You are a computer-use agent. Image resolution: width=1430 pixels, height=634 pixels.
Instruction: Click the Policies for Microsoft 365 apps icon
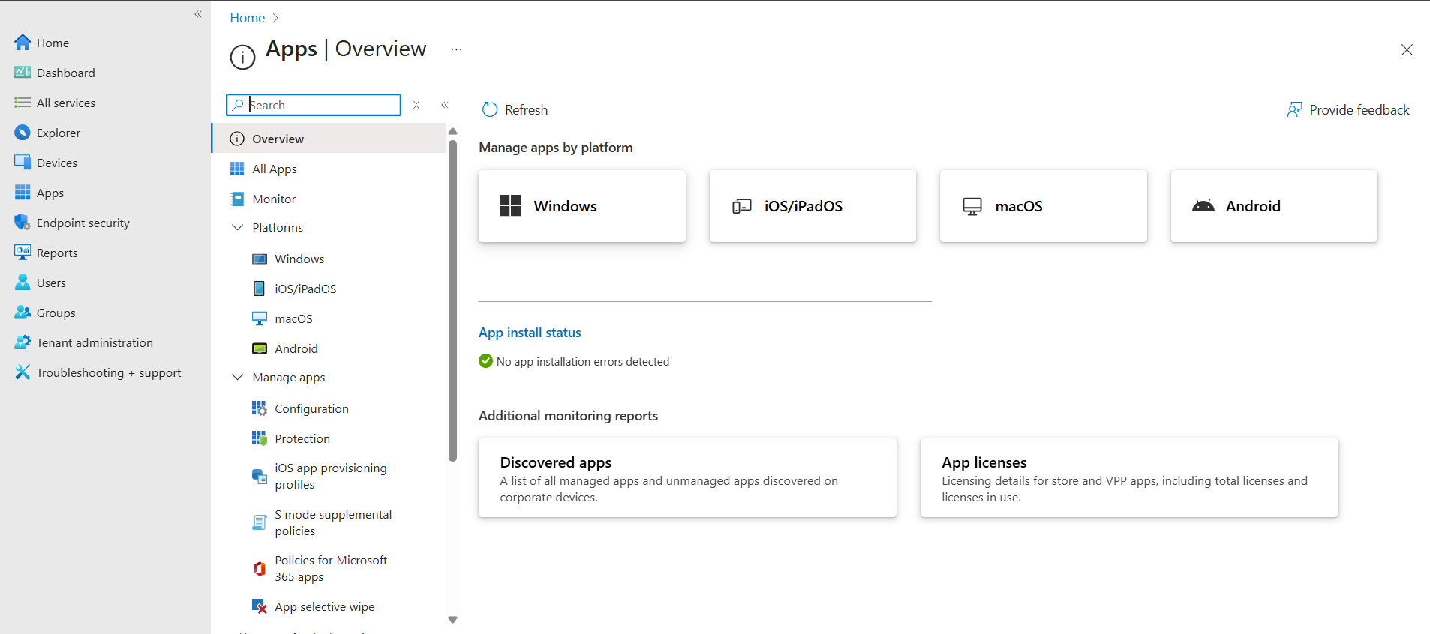click(x=260, y=569)
